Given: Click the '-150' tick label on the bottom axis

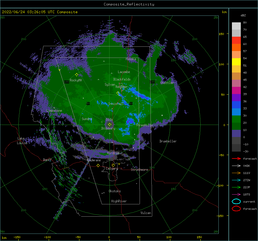Looking at the screenshot, I should pos(17,237).
